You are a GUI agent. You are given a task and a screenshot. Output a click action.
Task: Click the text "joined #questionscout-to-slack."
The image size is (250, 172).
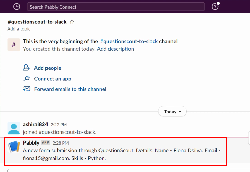click(x=60, y=132)
